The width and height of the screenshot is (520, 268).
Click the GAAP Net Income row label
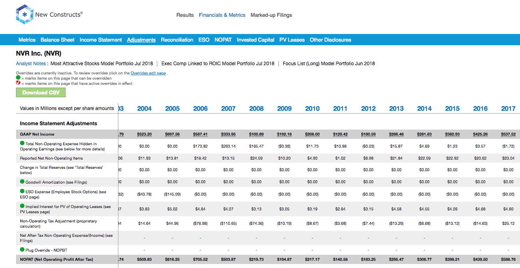(x=37, y=134)
